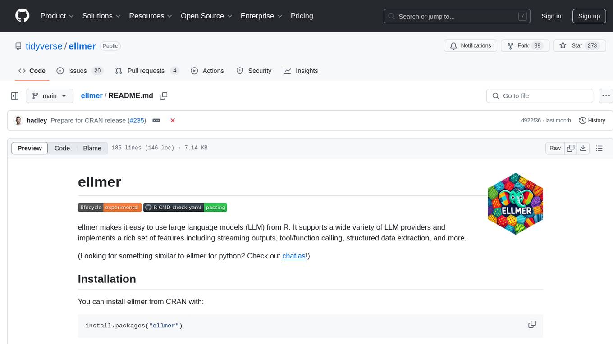
Task: Focus the Go to file field
Action: (540, 96)
